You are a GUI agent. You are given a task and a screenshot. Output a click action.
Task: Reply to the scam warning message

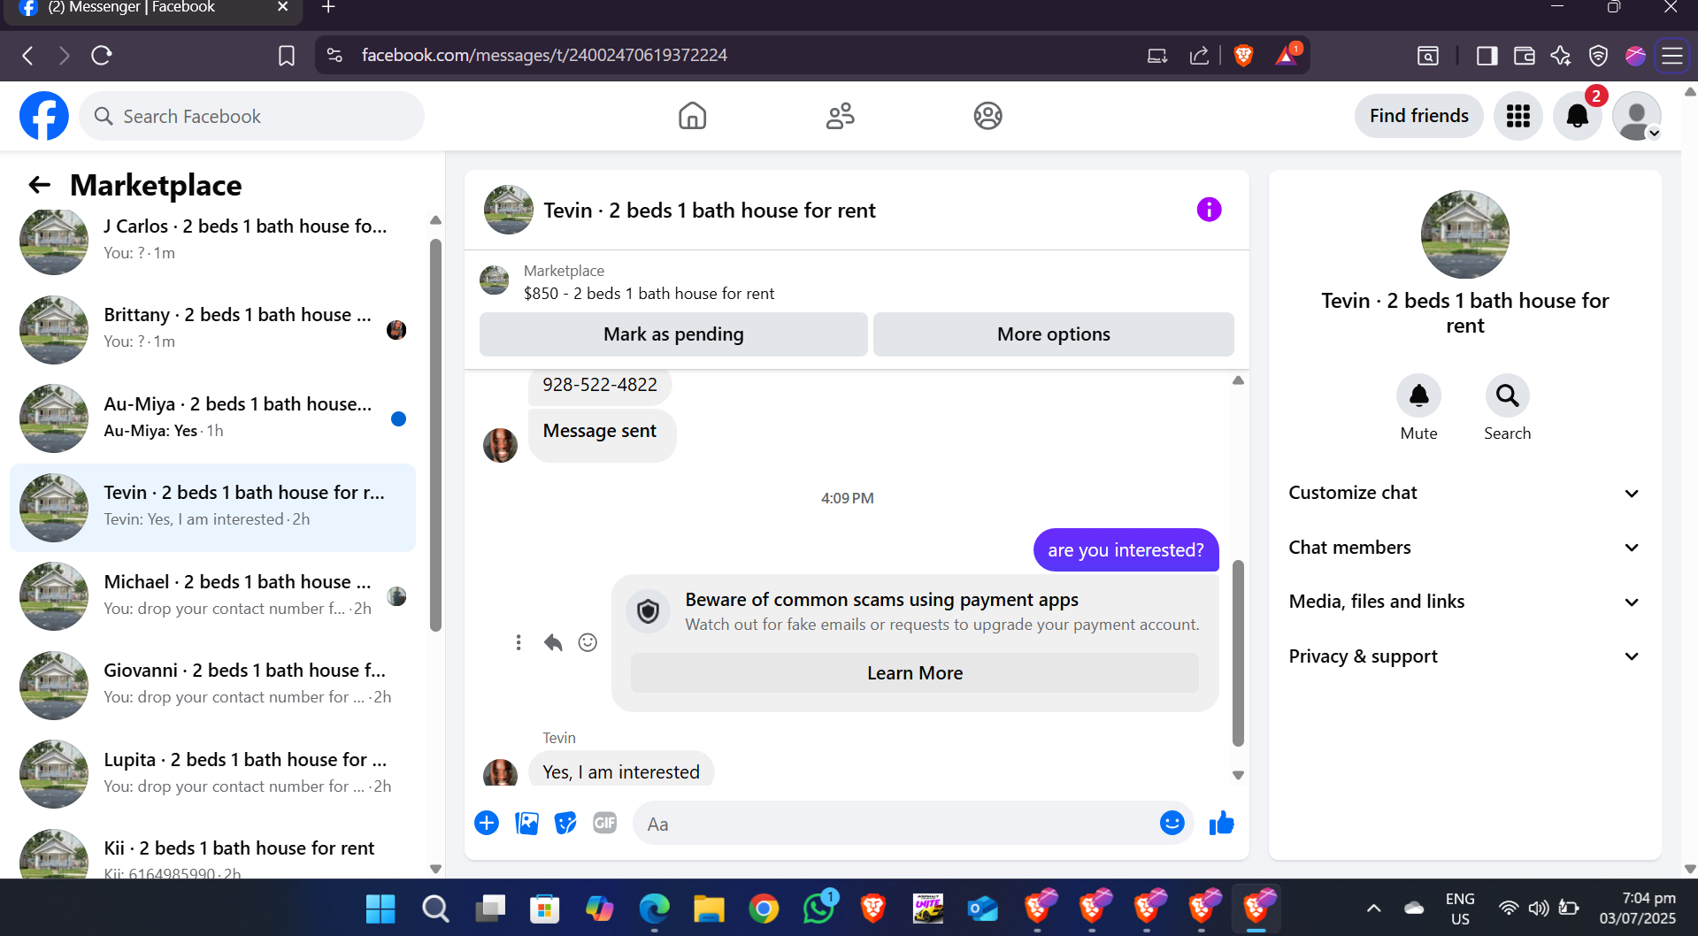tap(553, 642)
